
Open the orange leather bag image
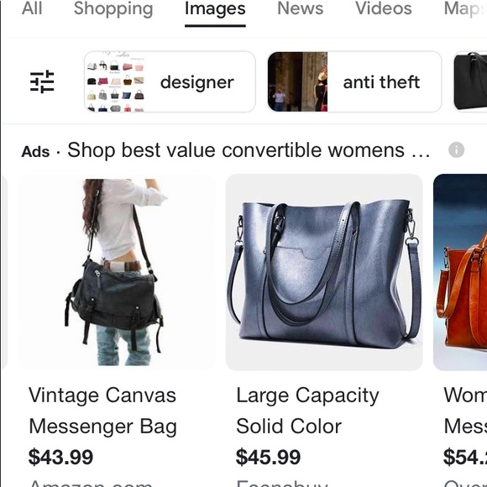tap(460, 272)
